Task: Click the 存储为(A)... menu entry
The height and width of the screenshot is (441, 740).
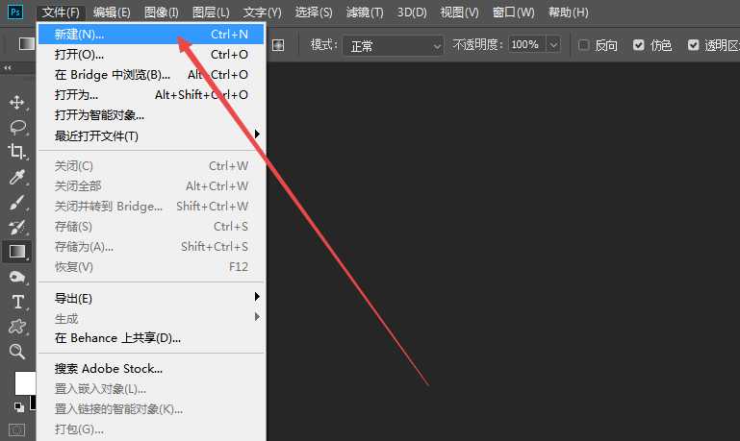Action: coord(150,247)
